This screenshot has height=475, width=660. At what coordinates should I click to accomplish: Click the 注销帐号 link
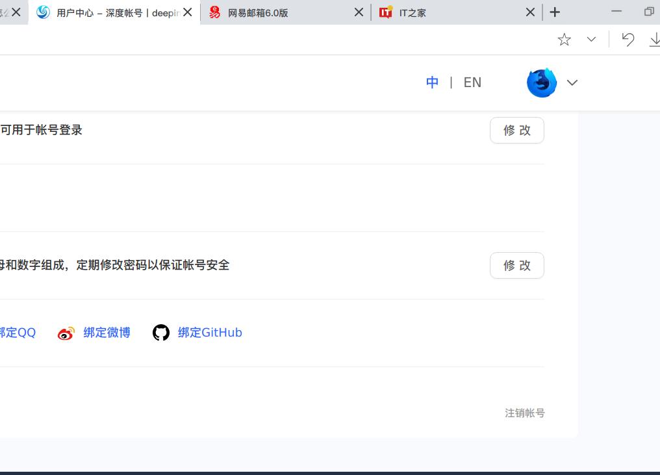[x=524, y=413]
